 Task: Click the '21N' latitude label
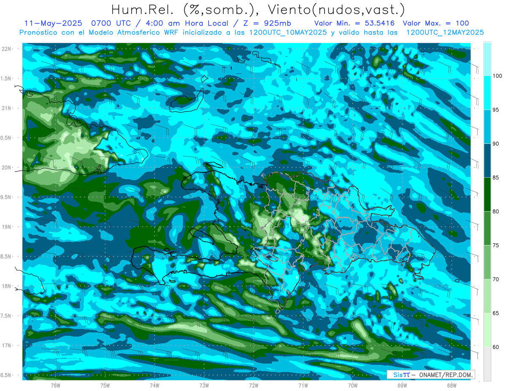(6, 108)
